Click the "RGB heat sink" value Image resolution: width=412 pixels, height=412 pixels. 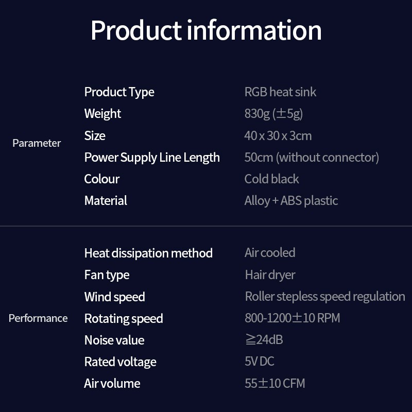coord(280,92)
